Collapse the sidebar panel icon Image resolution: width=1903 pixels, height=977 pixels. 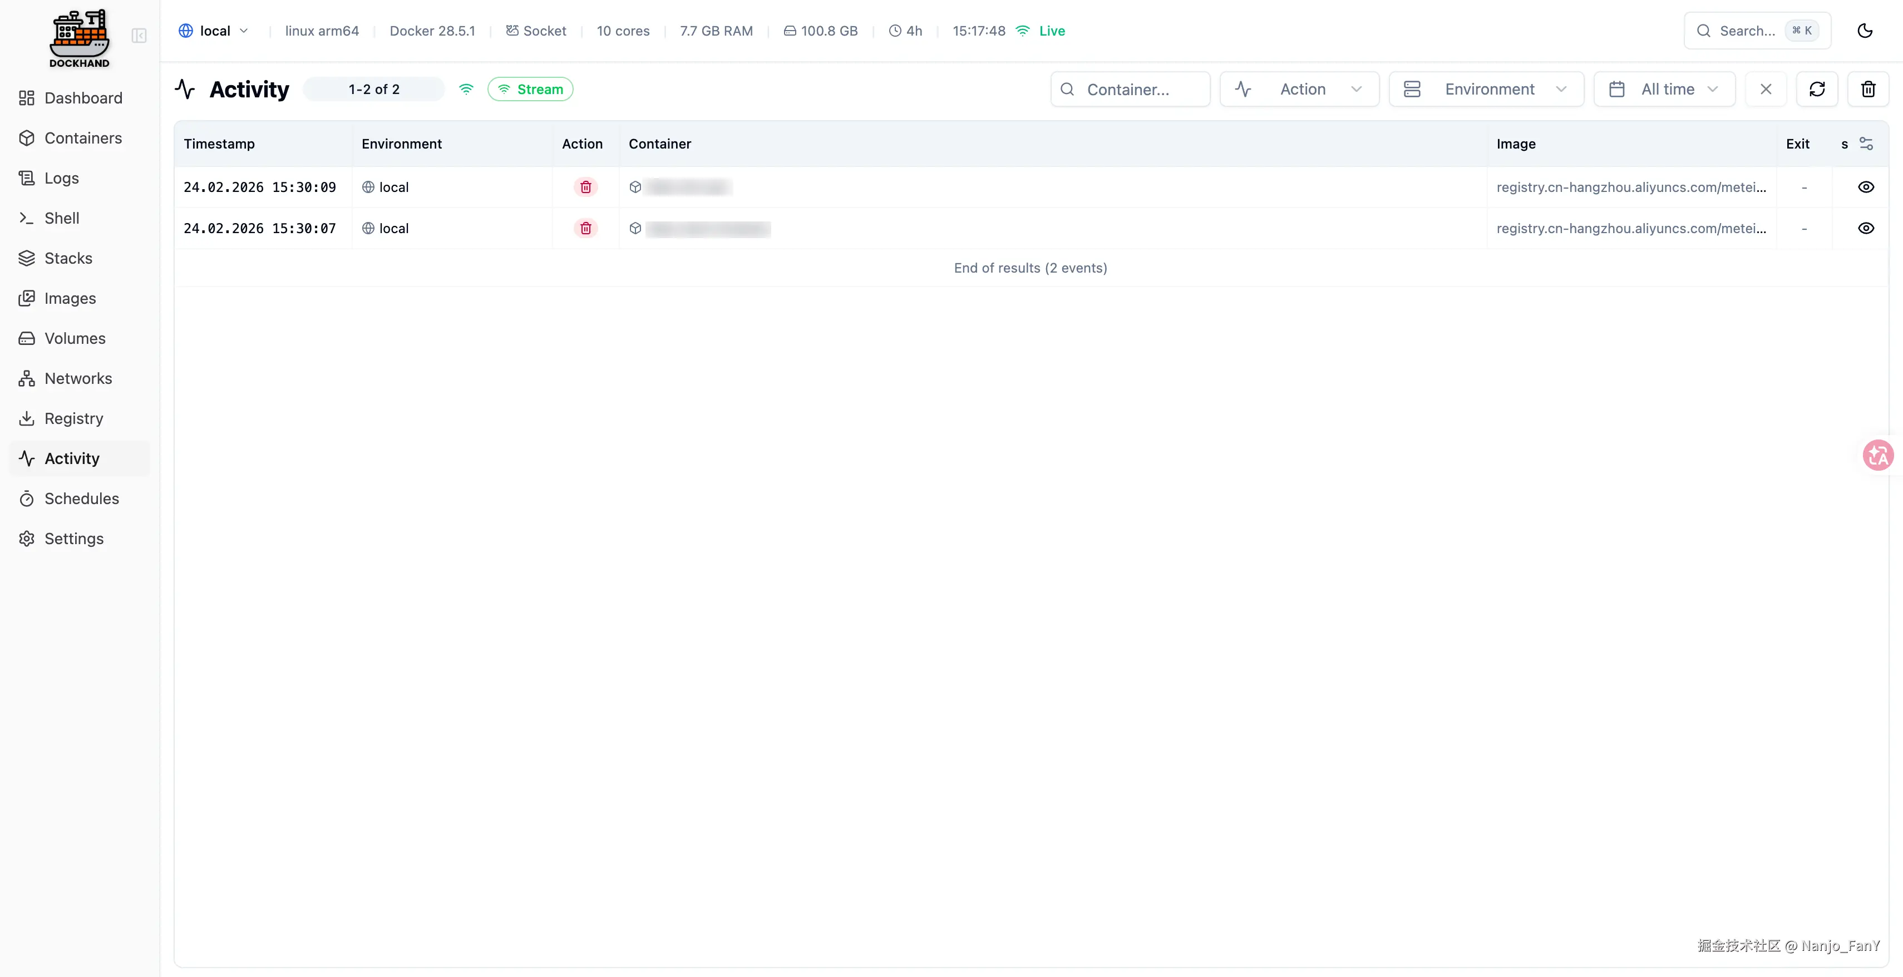[x=139, y=36]
